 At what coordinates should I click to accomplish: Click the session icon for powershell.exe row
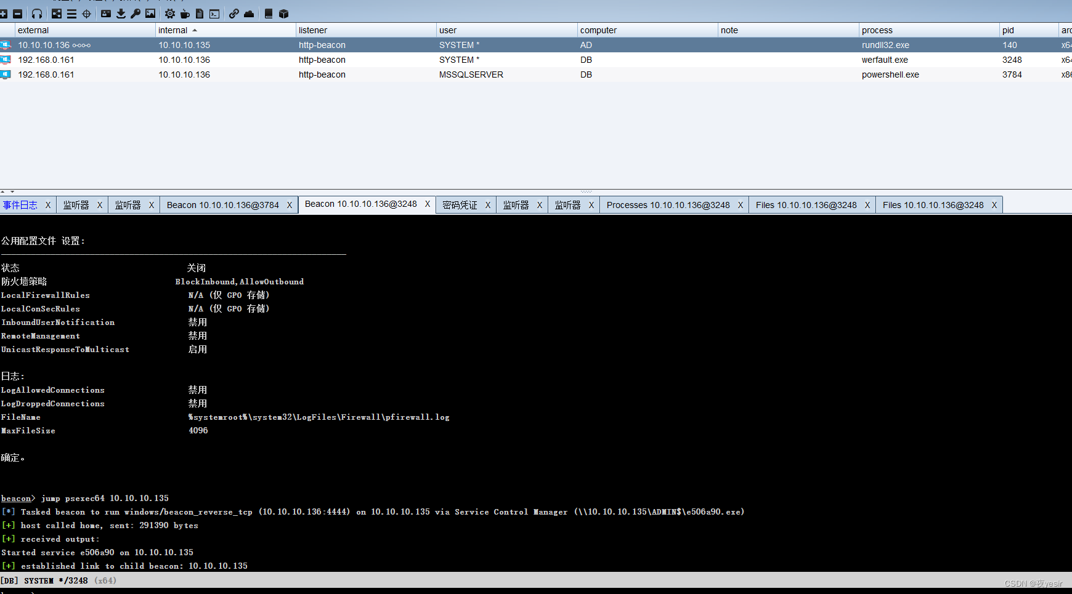pyautogui.click(x=6, y=74)
